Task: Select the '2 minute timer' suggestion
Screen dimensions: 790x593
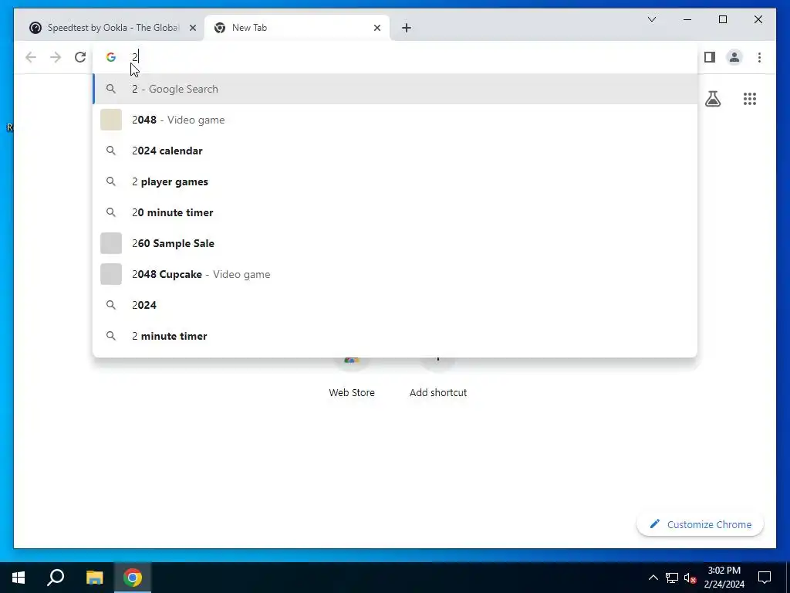Action: [x=396, y=336]
